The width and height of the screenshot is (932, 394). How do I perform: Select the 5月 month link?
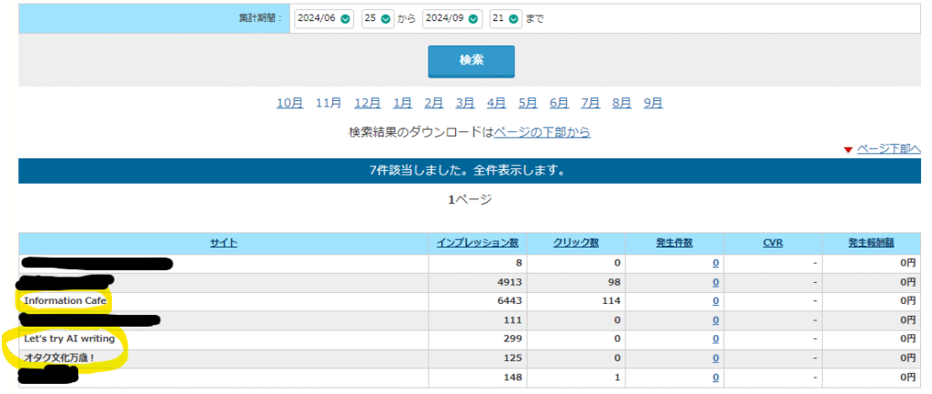click(x=528, y=103)
